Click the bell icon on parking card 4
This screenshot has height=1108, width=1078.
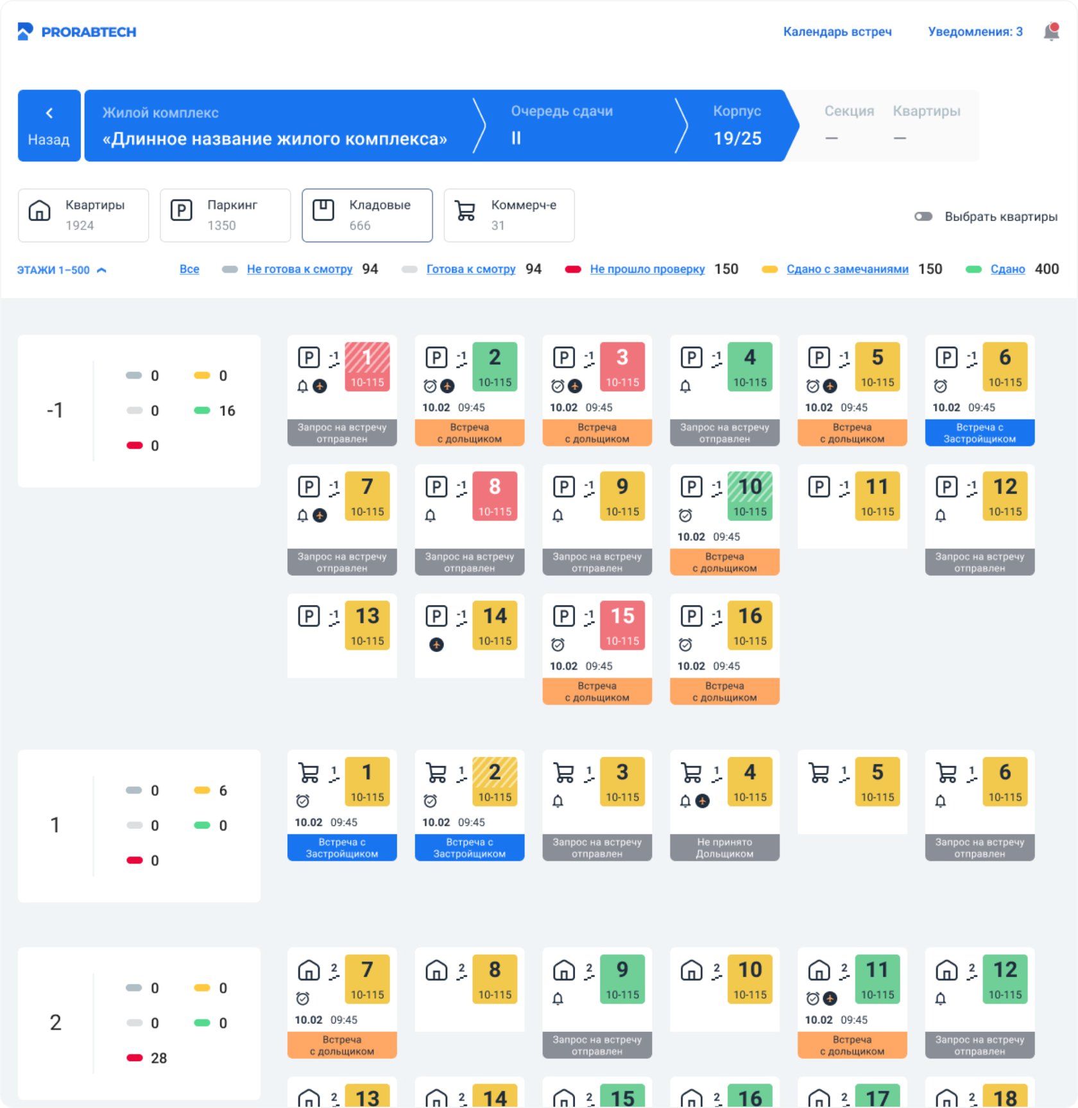(x=685, y=386)
